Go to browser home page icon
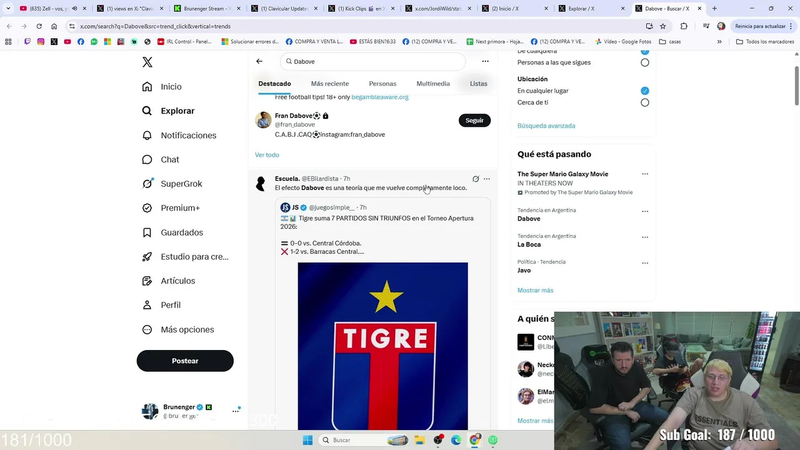 coord(54,26)
